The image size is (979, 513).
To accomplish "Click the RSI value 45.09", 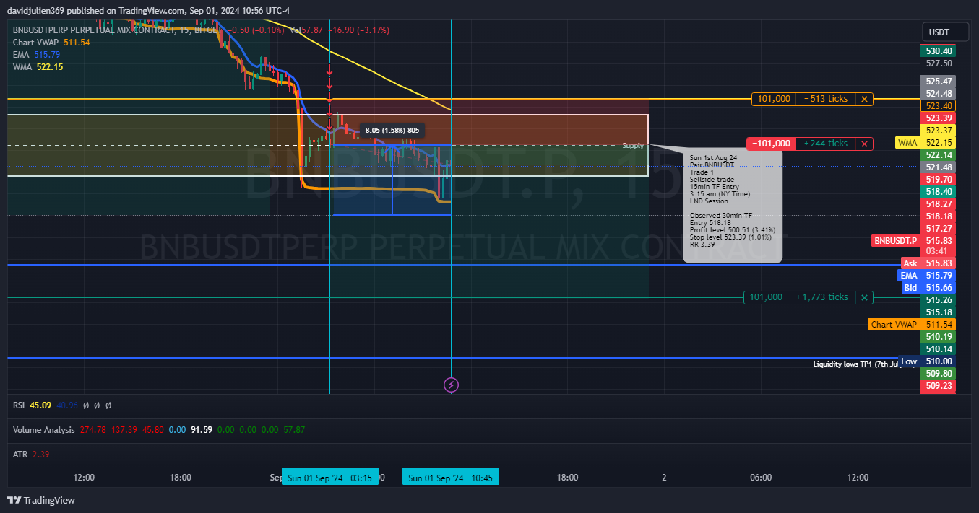I will [40, 405].
